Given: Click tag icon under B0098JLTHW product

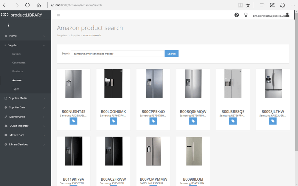Looking at the screenshot, I should tap(273, 121).
